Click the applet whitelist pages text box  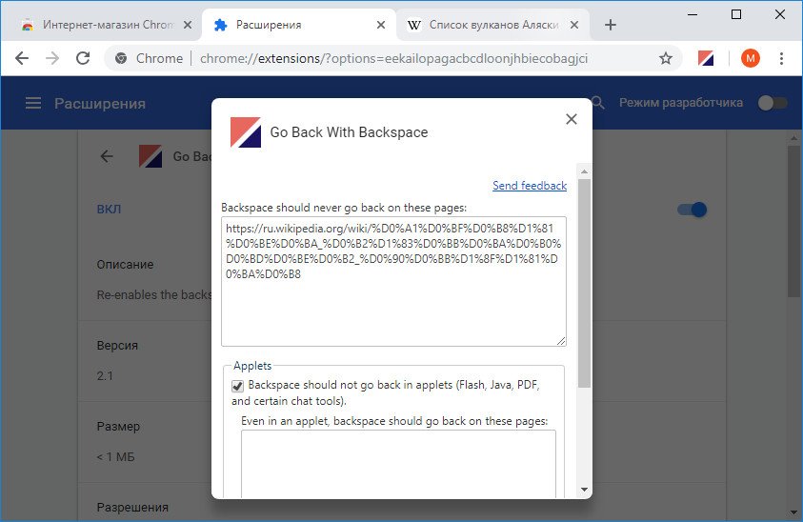[x=398, y=464]
